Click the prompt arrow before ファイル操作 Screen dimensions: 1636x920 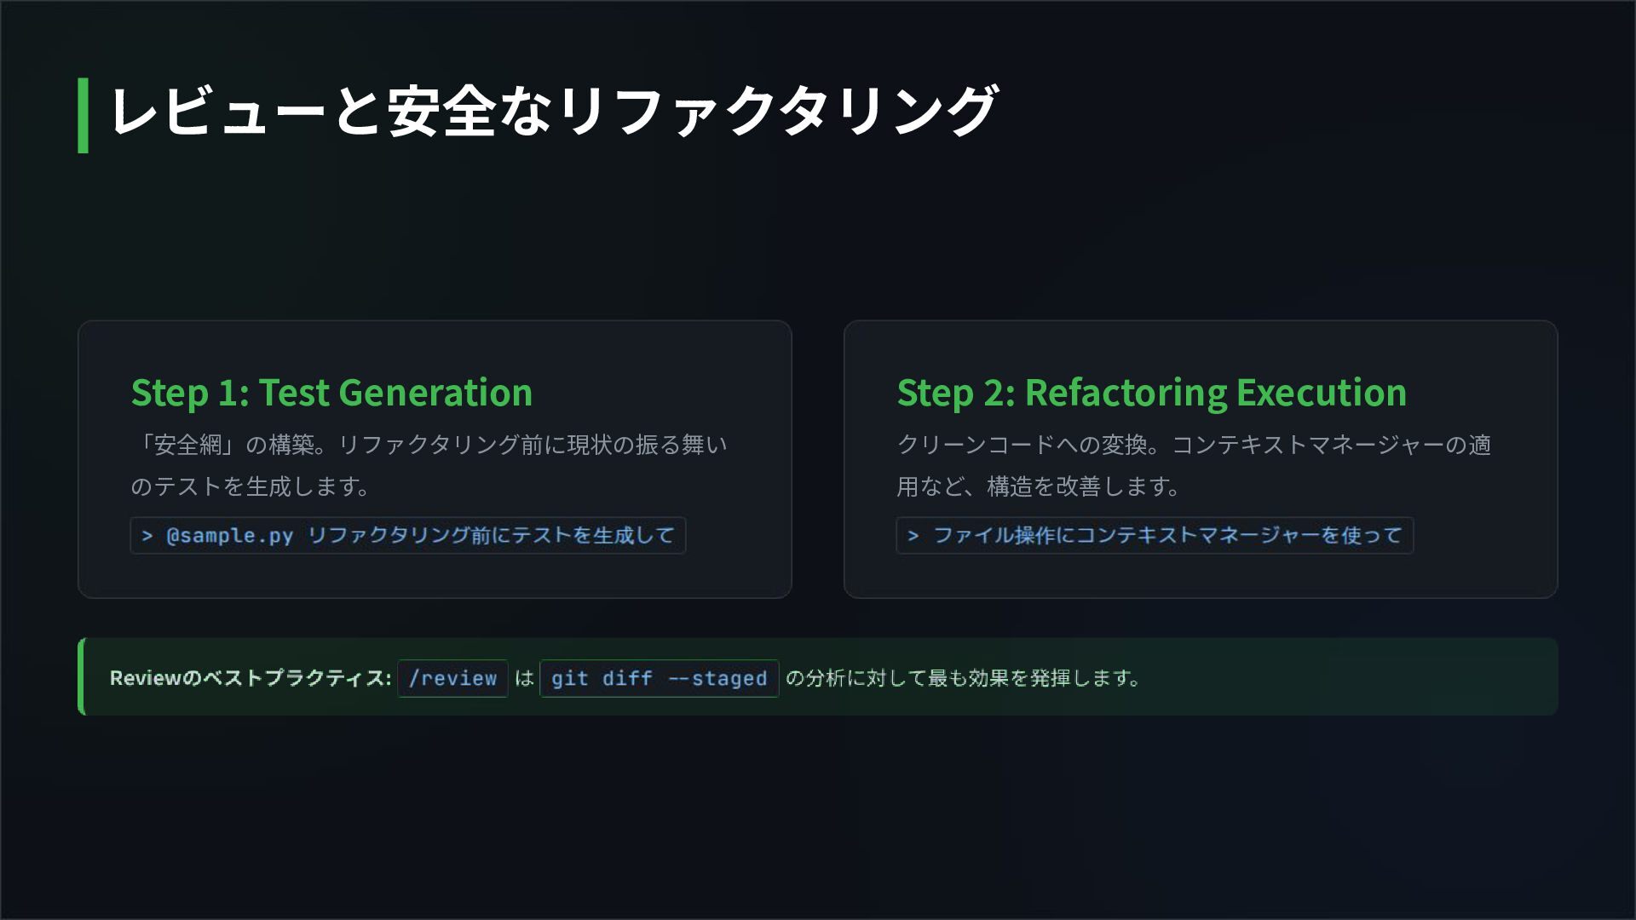pyautogui.click(x=913, y=536)
